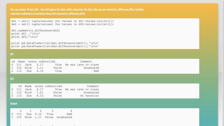Open the symmetric_difference documentation link
224x126 pixels.
pos(77,12)
